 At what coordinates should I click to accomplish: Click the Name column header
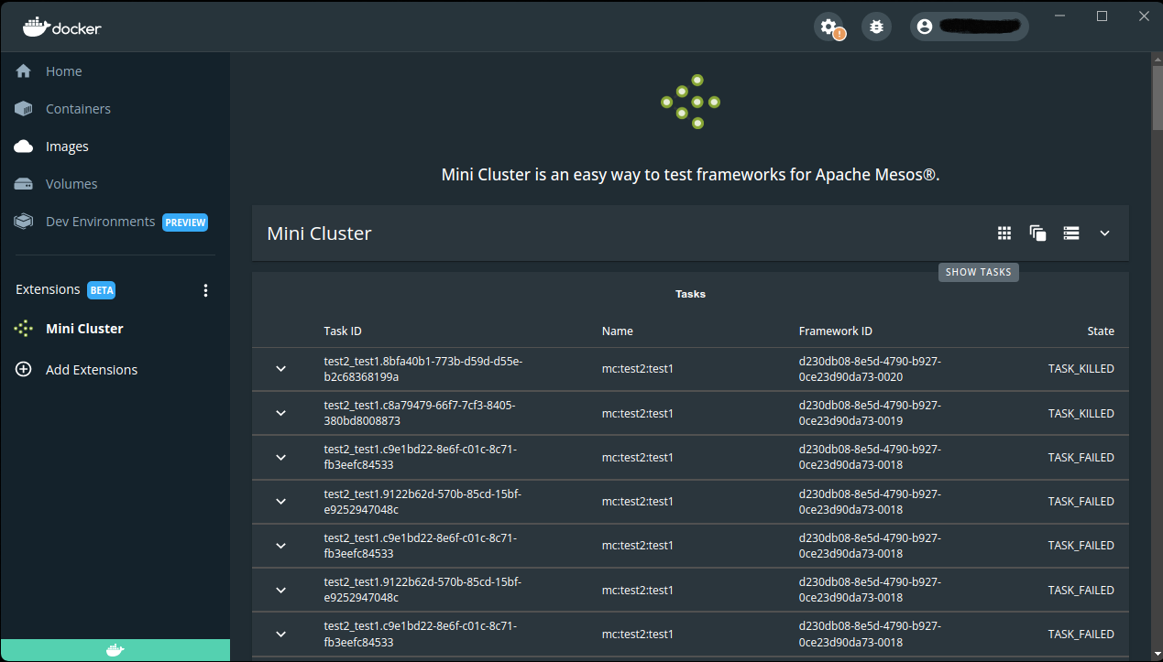coord(618,331)
